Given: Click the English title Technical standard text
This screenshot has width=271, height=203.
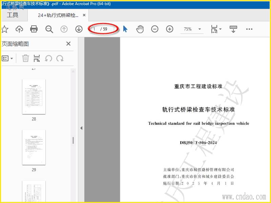Looking at the screenshot, I should 199,123.
